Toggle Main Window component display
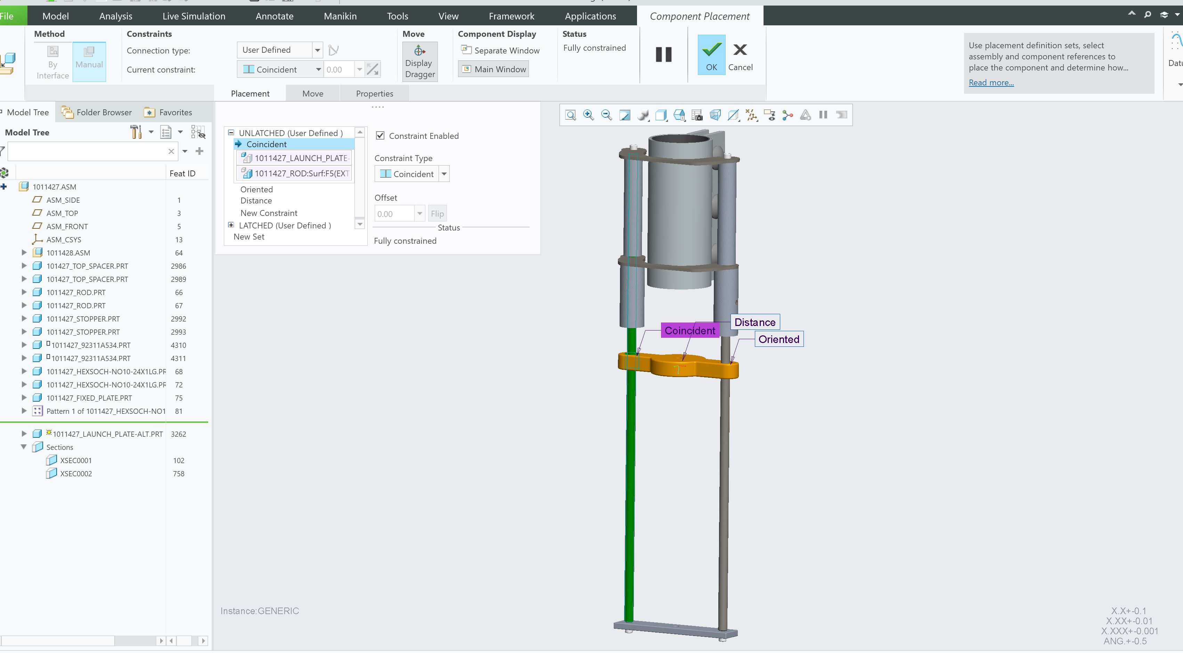The image size is (1183, 653). tap(494, 69)
